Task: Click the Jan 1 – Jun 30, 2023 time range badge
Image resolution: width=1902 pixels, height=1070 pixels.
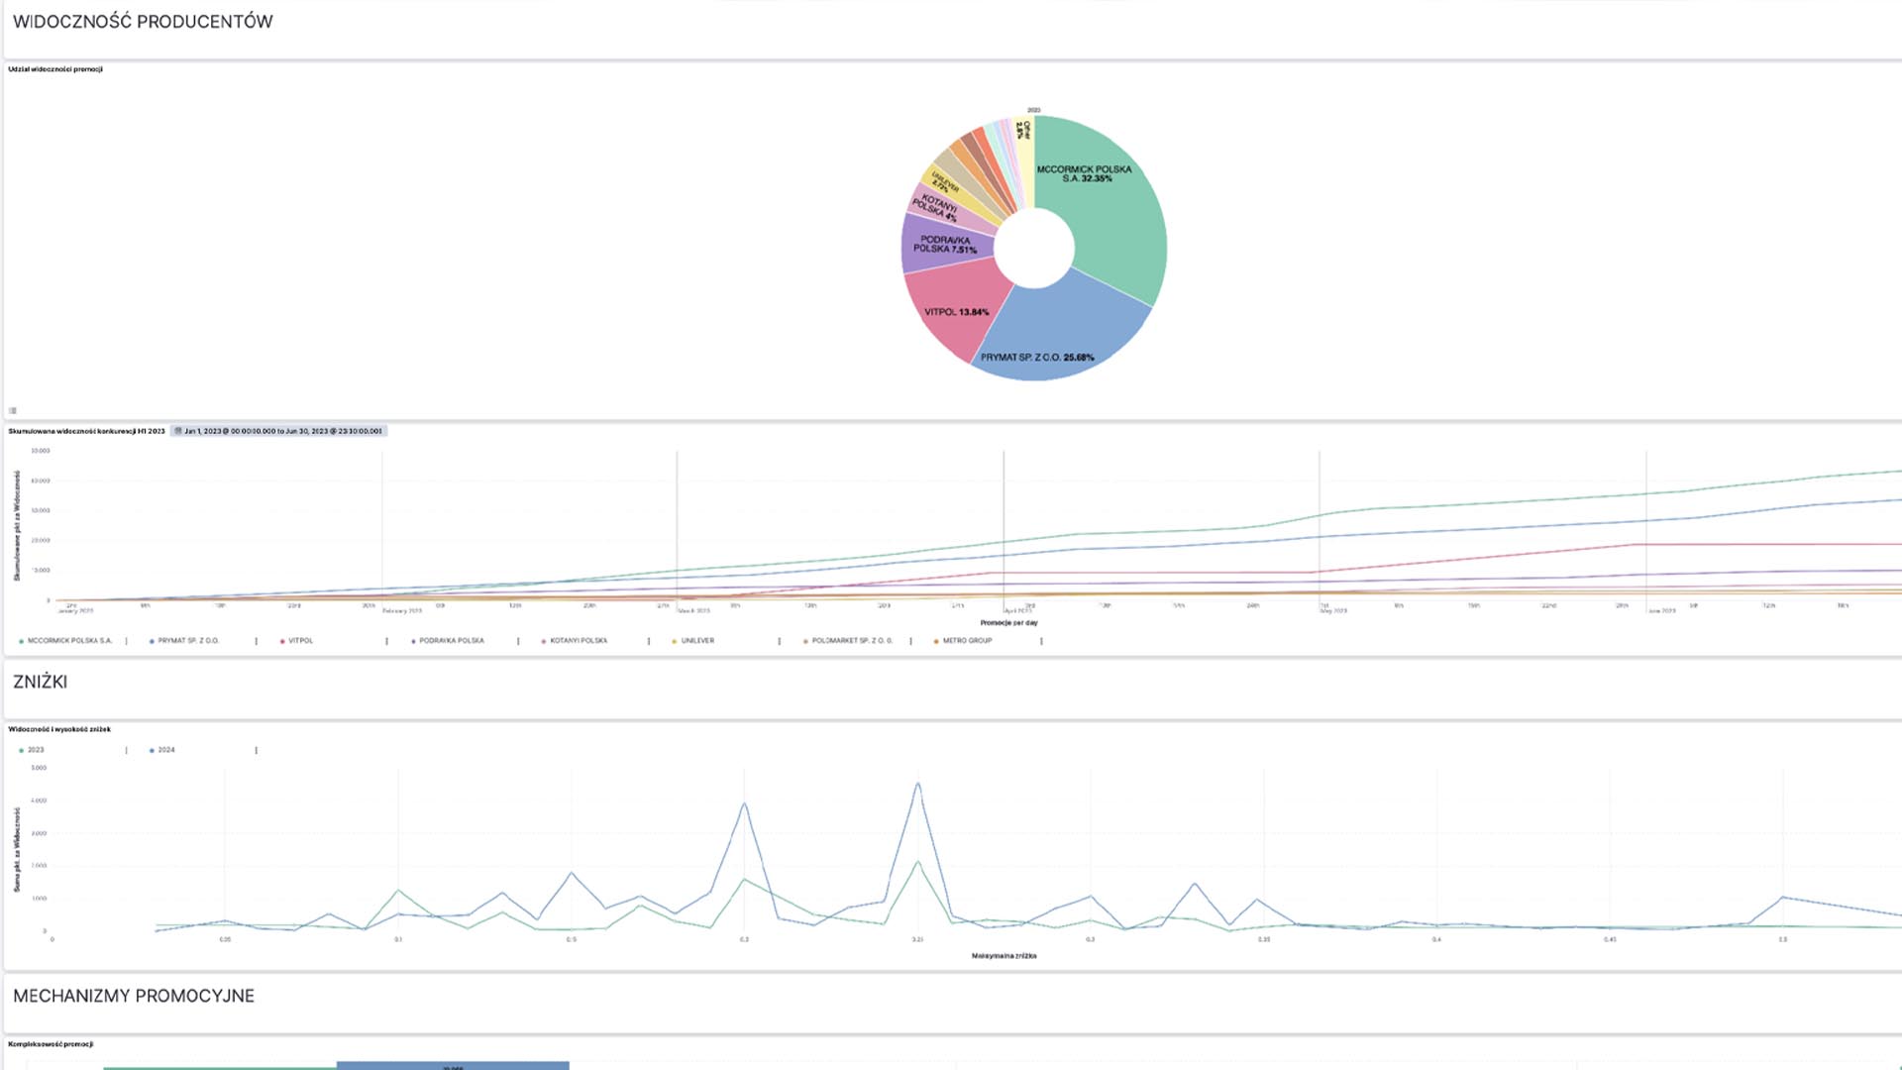Action: 282,431
